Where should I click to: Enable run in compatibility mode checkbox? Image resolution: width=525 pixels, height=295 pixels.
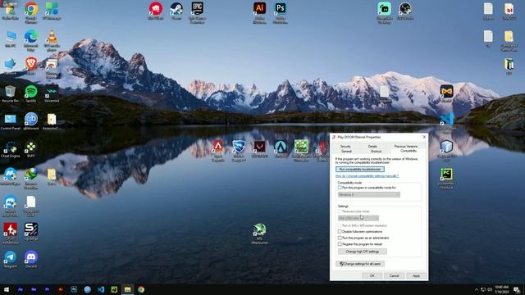coord(340,188)
